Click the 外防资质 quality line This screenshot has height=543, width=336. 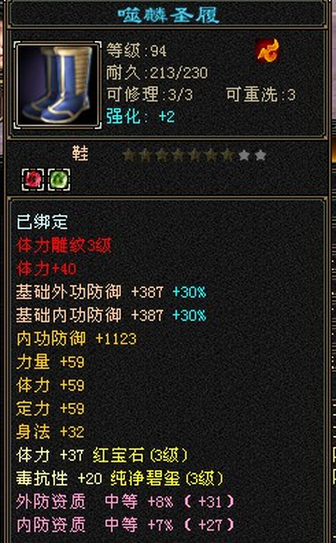[x=125, y=502]
